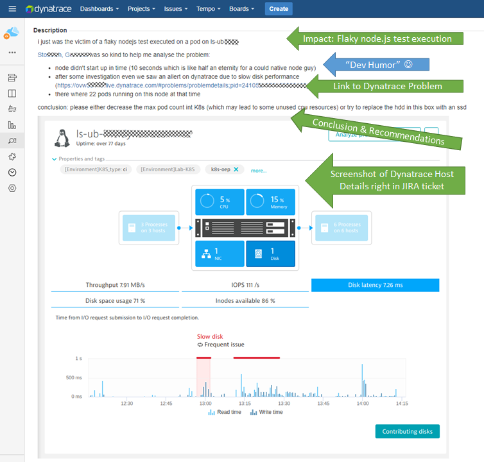This screenshot has width=484, height=462.
Task: Select the Memory 15% tile
Action: (x=270, y=202)
